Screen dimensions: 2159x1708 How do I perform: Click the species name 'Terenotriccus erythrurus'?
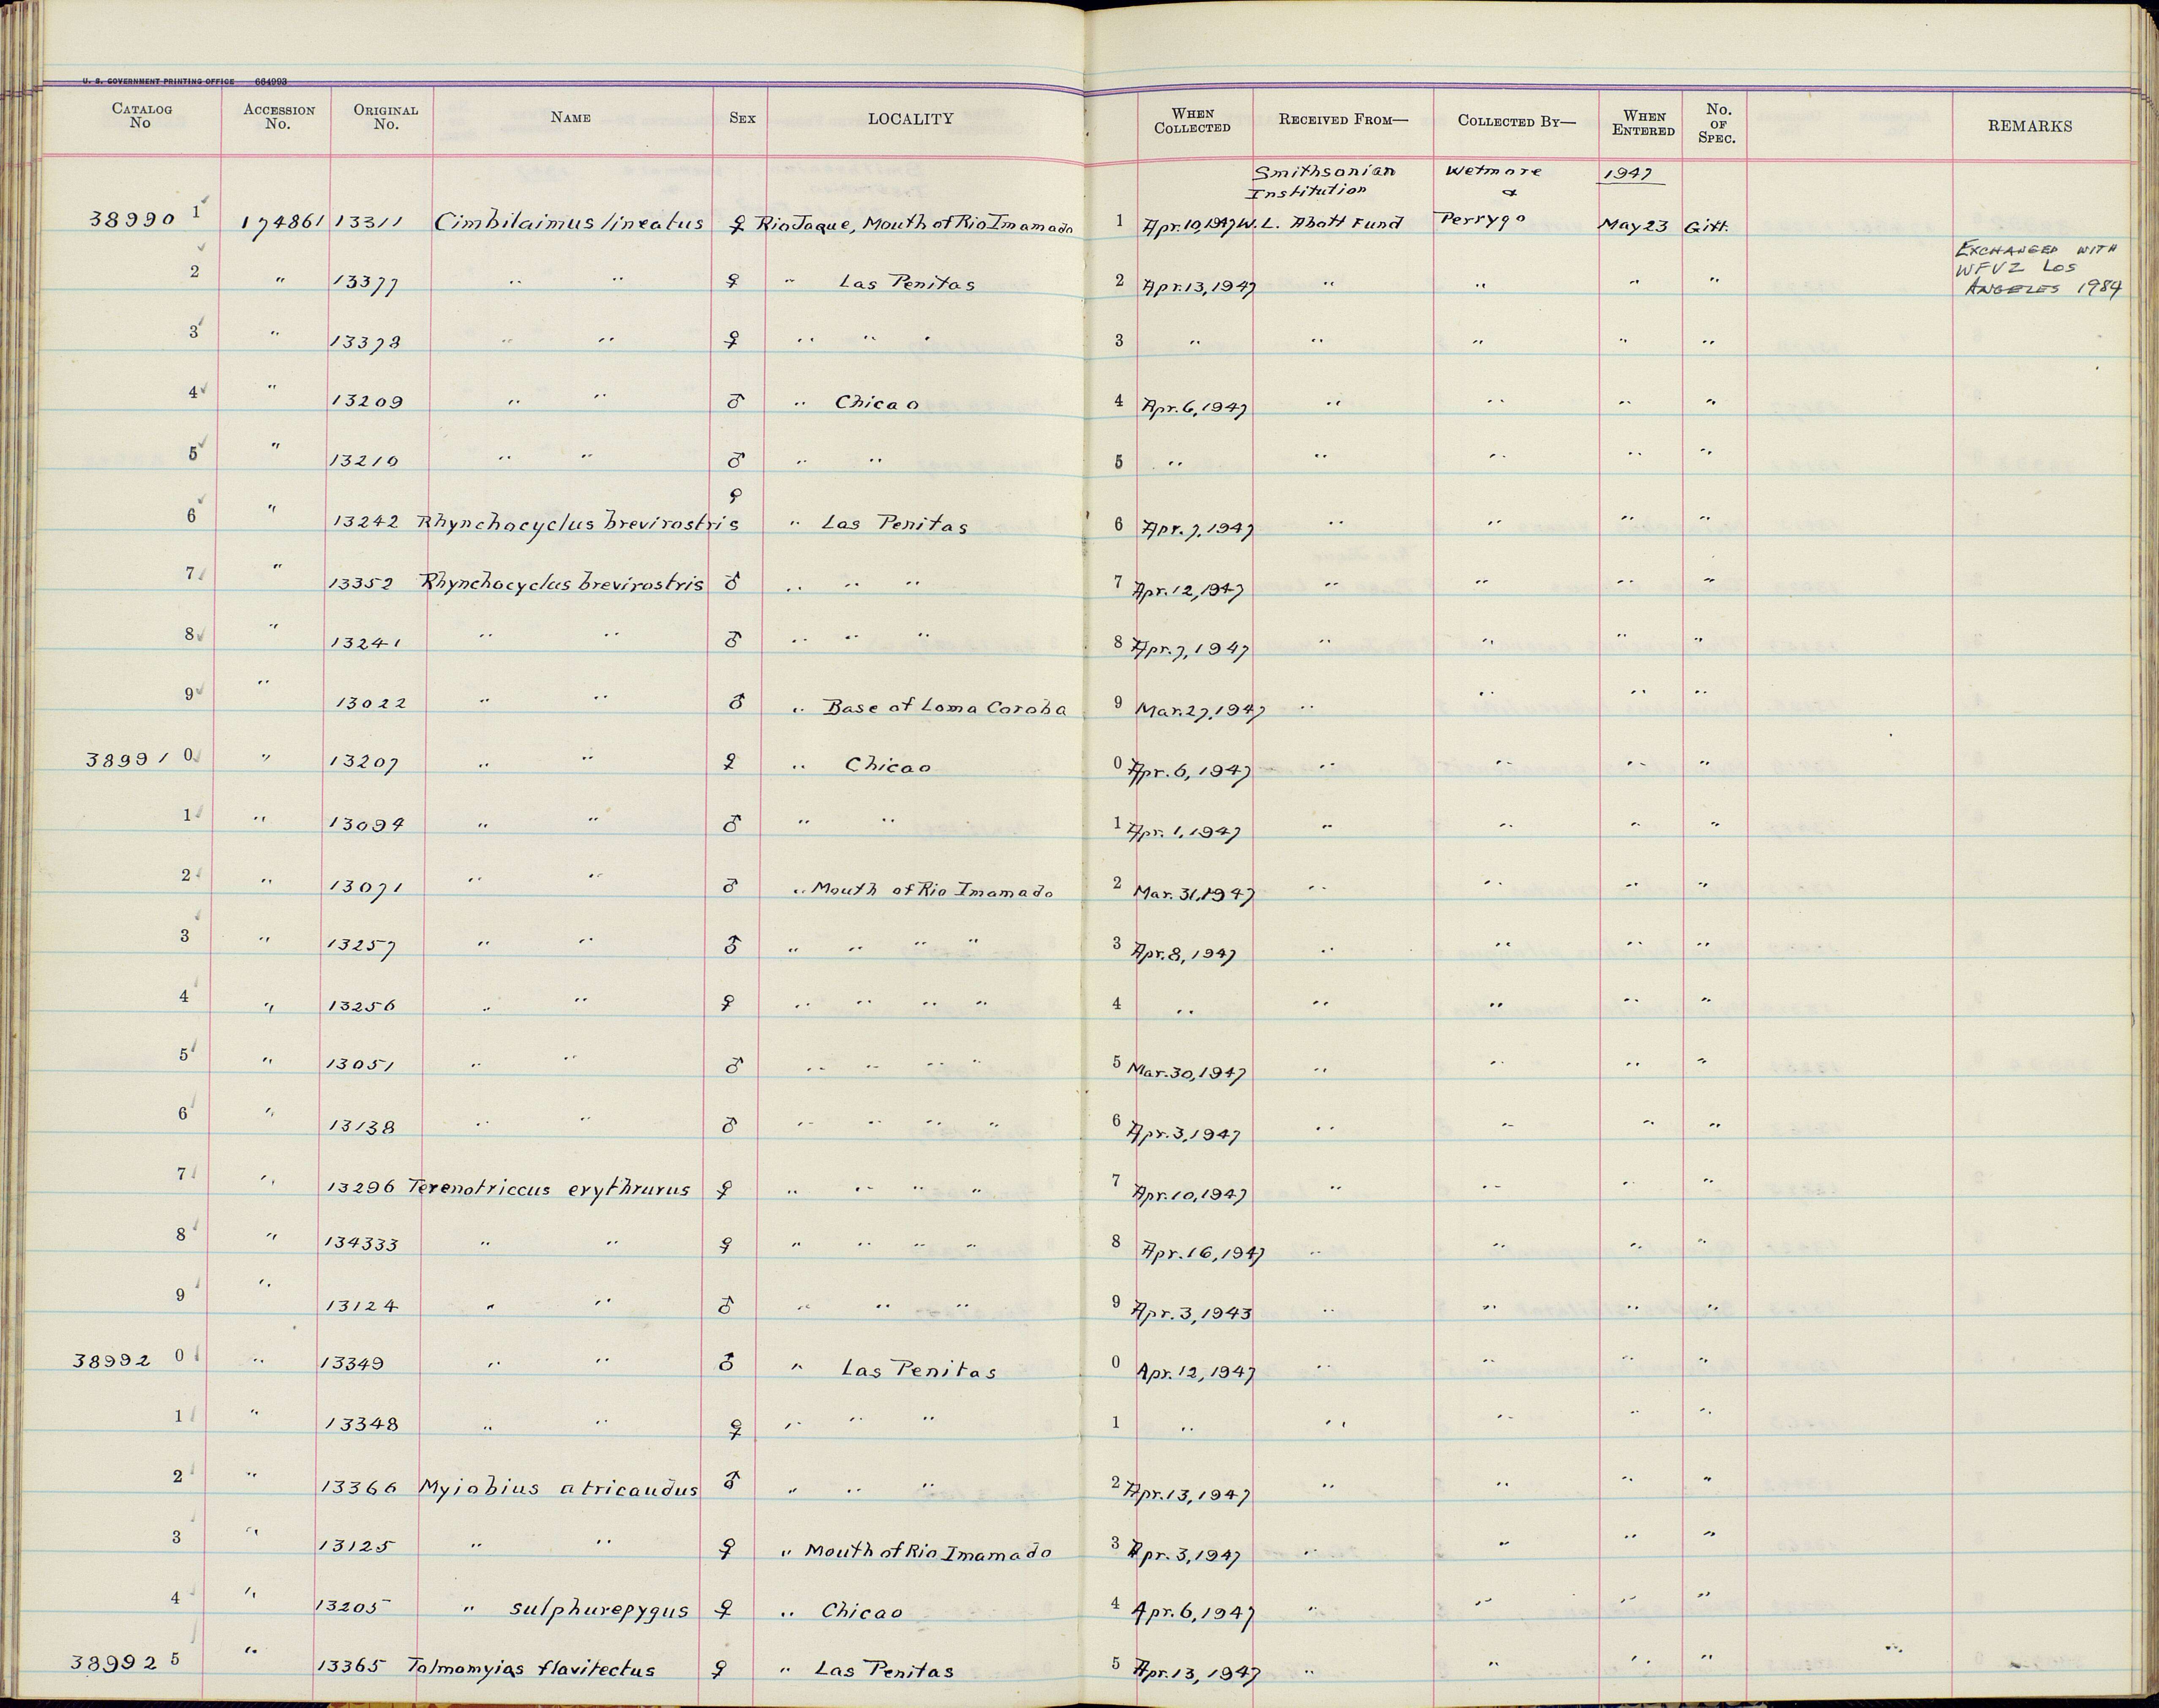point(549,1189)
